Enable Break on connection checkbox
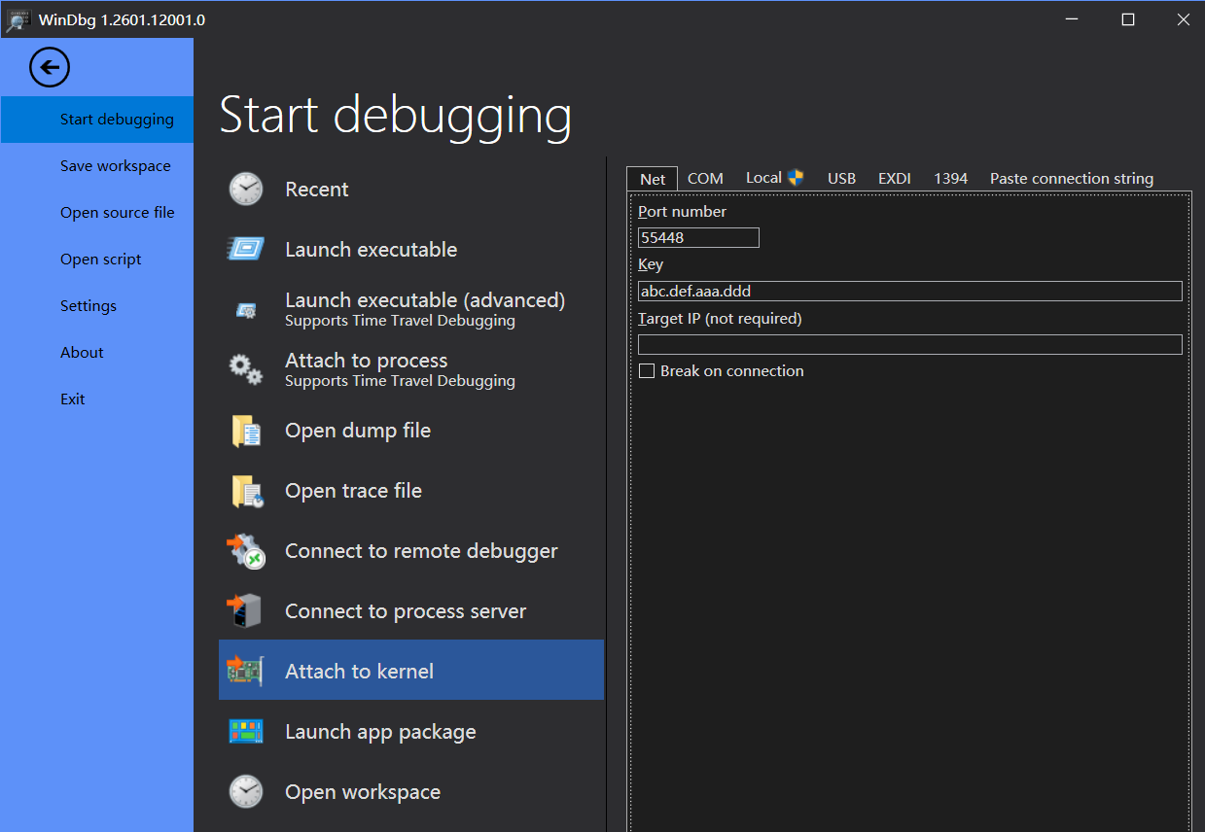Viewport: 1205px width, 832px height. point(647,371)
